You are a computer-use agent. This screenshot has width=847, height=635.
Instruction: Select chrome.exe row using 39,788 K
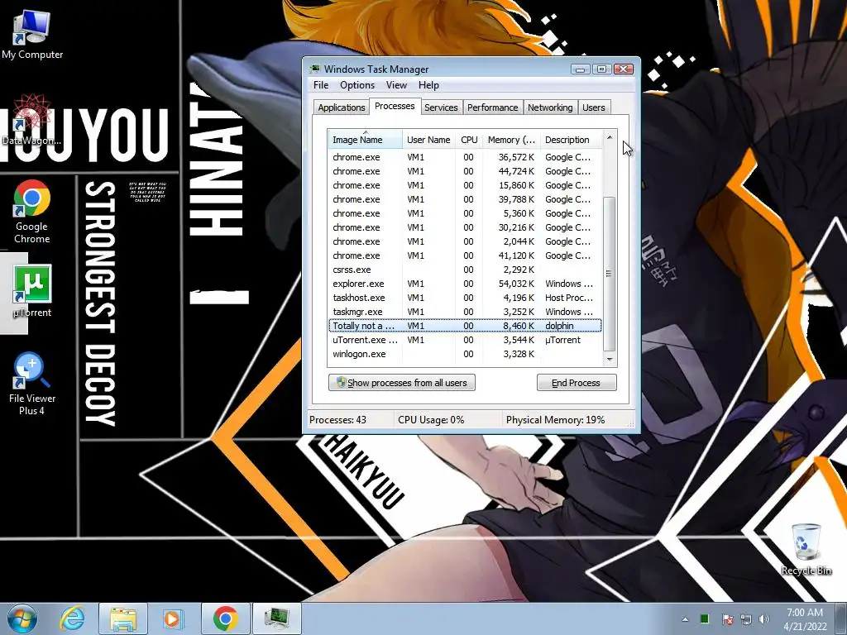[465, 199]
